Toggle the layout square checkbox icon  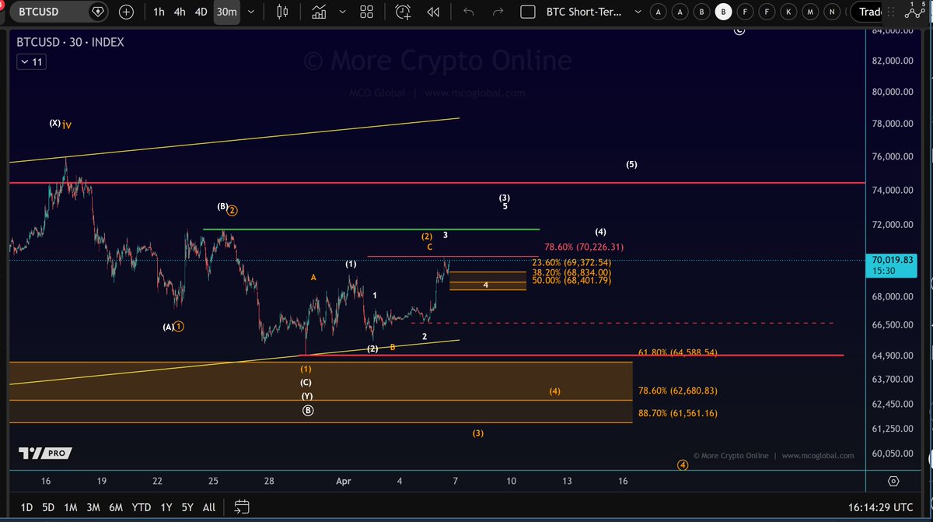coord(528,12)
